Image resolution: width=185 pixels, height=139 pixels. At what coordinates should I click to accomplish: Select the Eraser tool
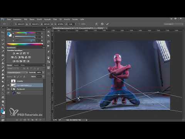[x=3, y=71]
